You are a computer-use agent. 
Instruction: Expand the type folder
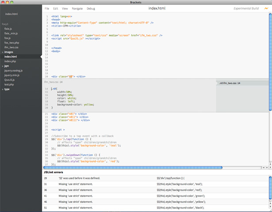coord(7,89)
